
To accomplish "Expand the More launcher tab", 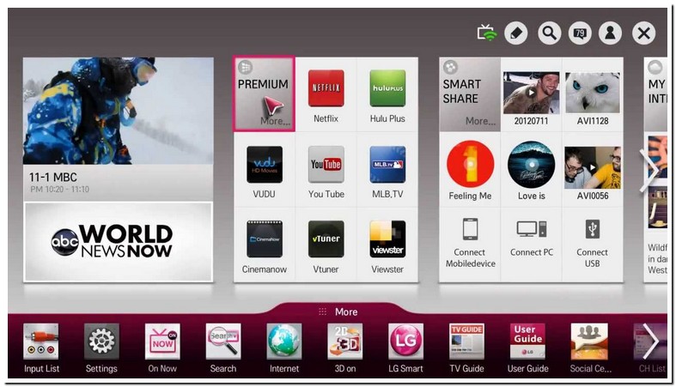I will (x=338, y=311).
